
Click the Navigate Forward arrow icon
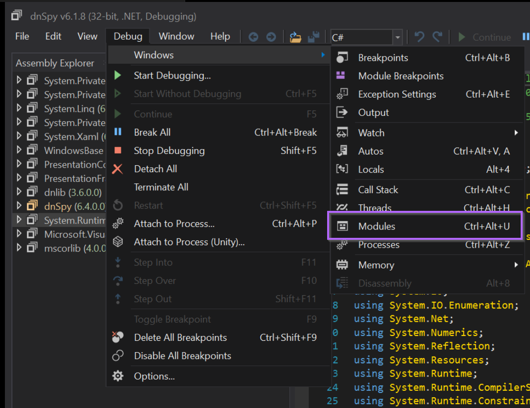coord(271,37)
